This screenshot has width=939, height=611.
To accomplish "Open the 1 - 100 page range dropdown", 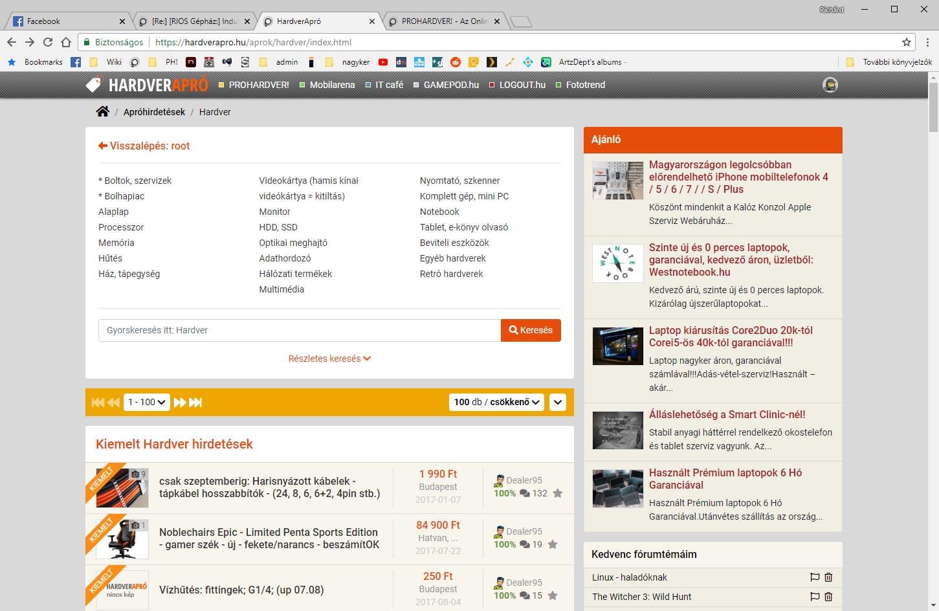I will click(148, 402).
